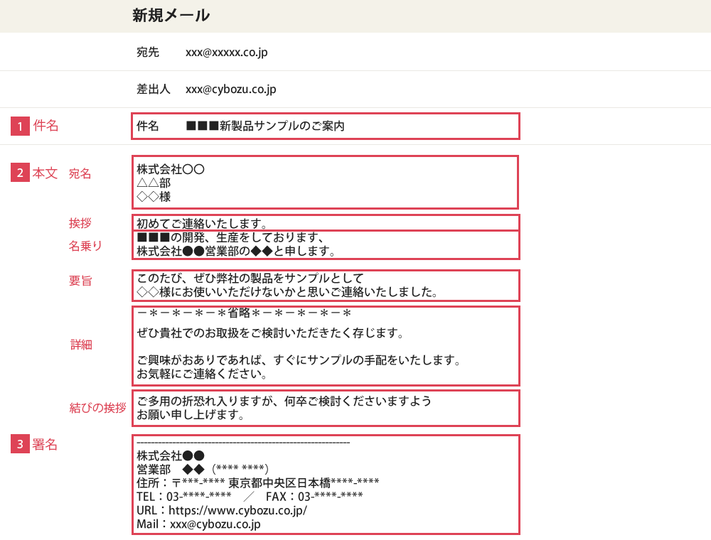The height and width of the screenshot is (540, 711).
Task: Click the red number 2 badge
Action: coord(20,173)
